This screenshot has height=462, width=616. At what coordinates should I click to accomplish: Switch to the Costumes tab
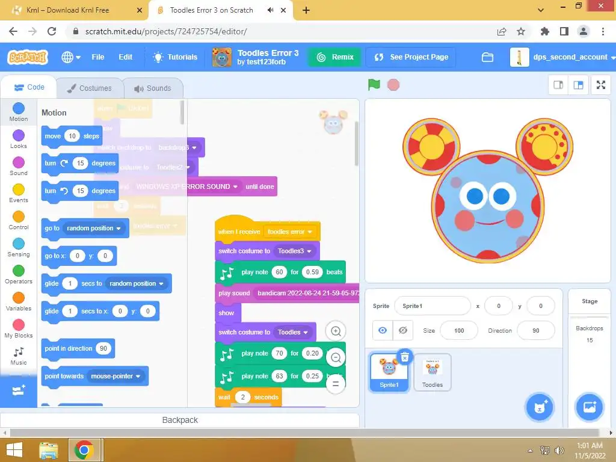(90, 88)
